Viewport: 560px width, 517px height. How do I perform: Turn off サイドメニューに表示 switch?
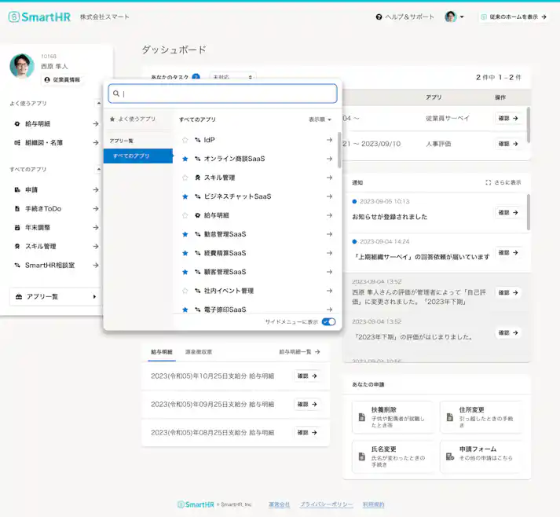[x=328, y=322]
